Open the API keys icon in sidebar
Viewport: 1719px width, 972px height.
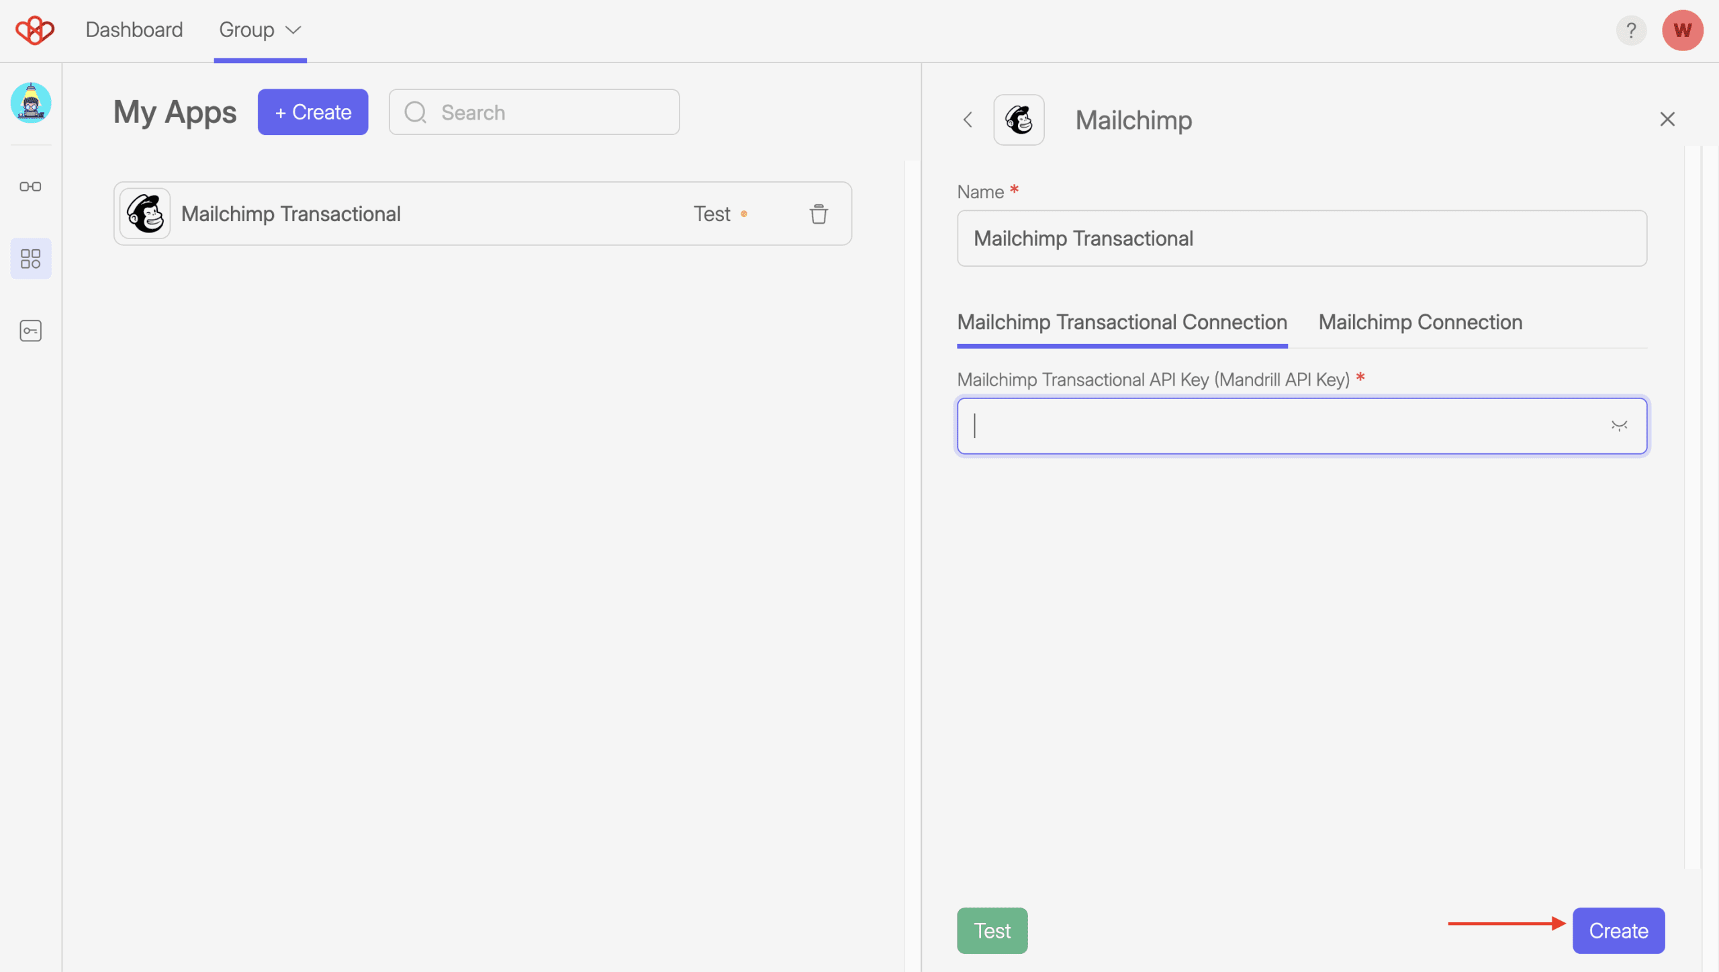pos(31,330)
